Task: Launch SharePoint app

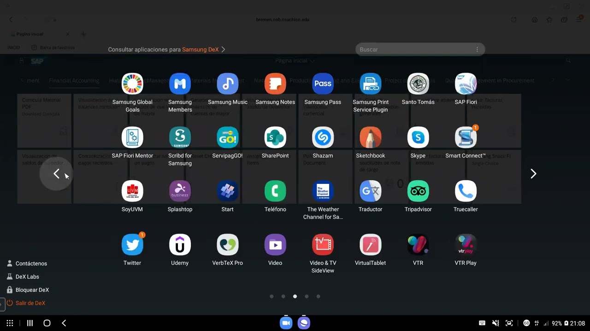Action: [275, 137]
